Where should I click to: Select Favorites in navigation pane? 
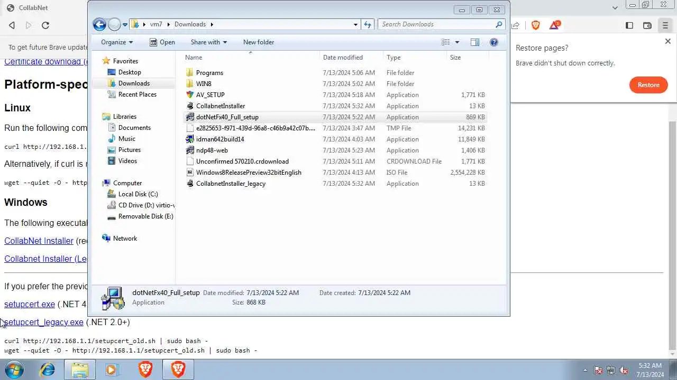click(x=125, y=61)
